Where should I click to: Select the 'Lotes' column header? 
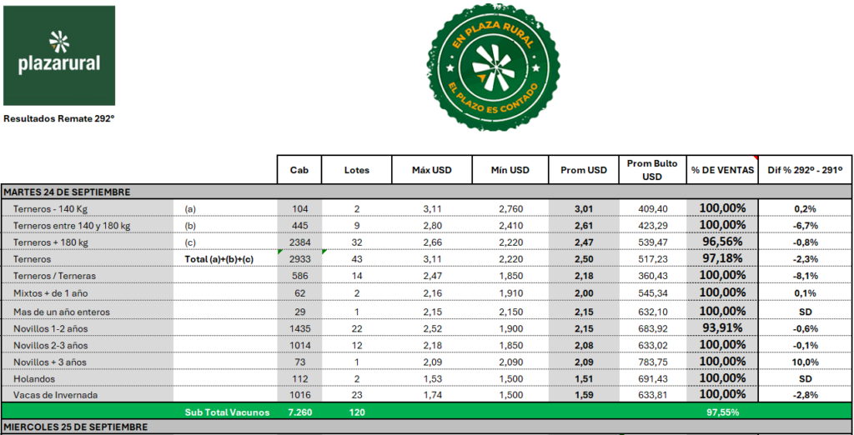coord(357,170)
